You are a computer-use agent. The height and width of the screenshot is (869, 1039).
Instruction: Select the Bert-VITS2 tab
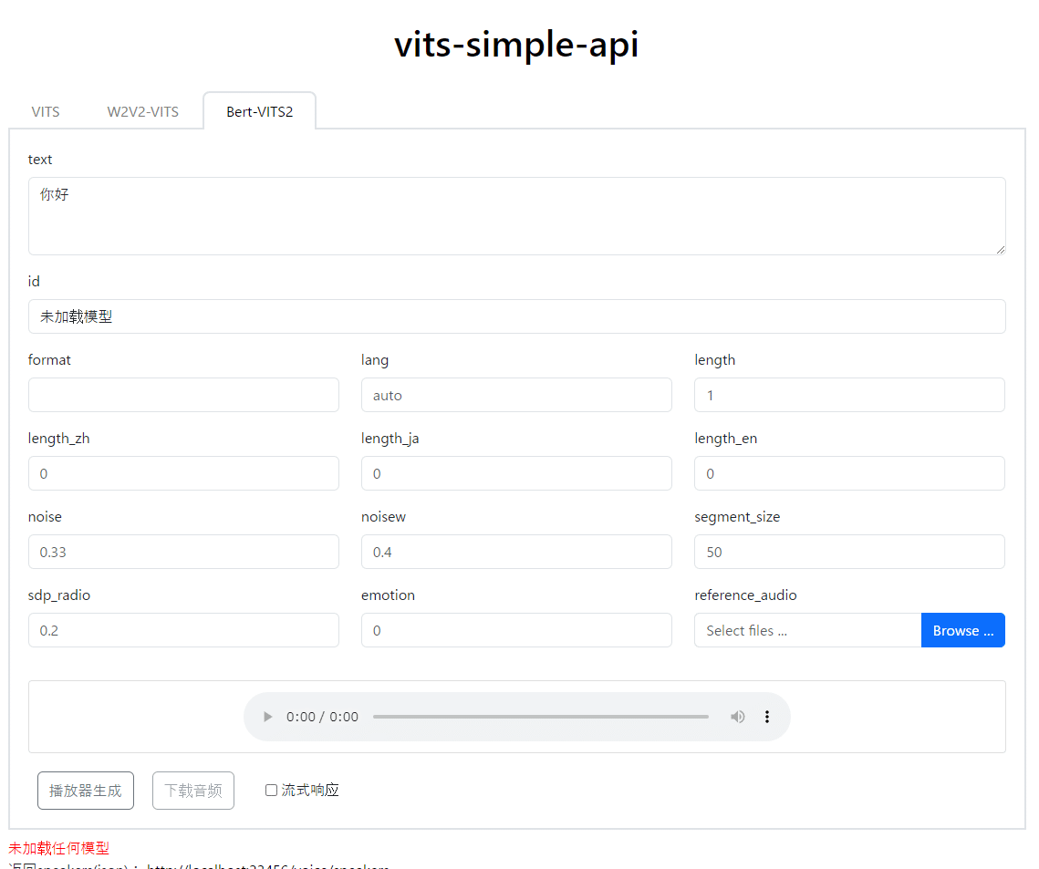259,110
